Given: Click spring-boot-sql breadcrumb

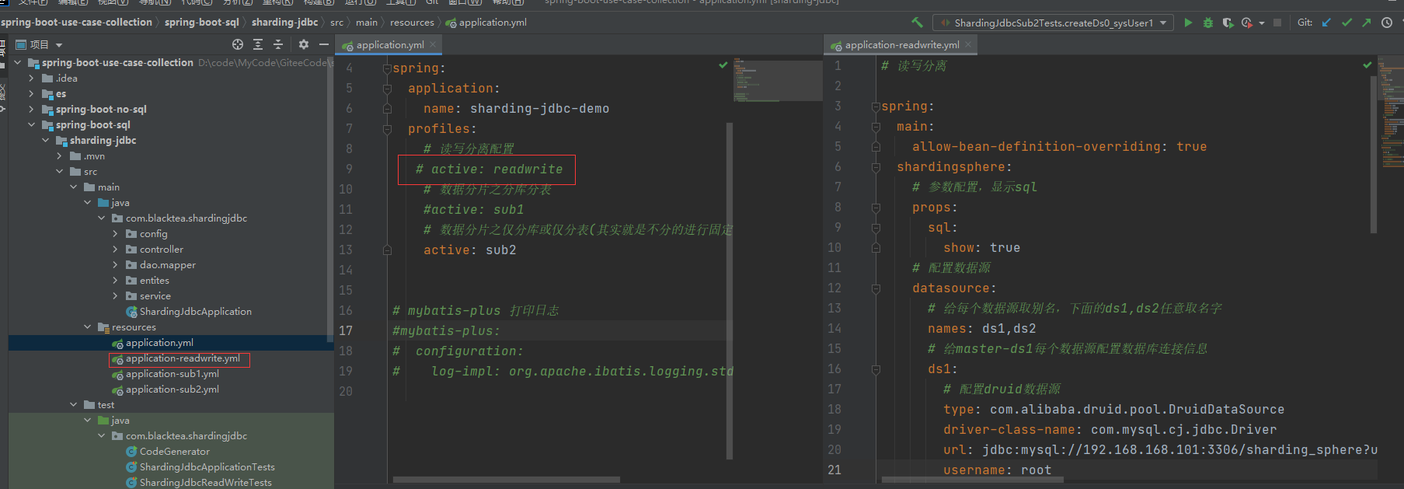Looking at the screenshot, I should pyautogui.click(x=202, y=23).
